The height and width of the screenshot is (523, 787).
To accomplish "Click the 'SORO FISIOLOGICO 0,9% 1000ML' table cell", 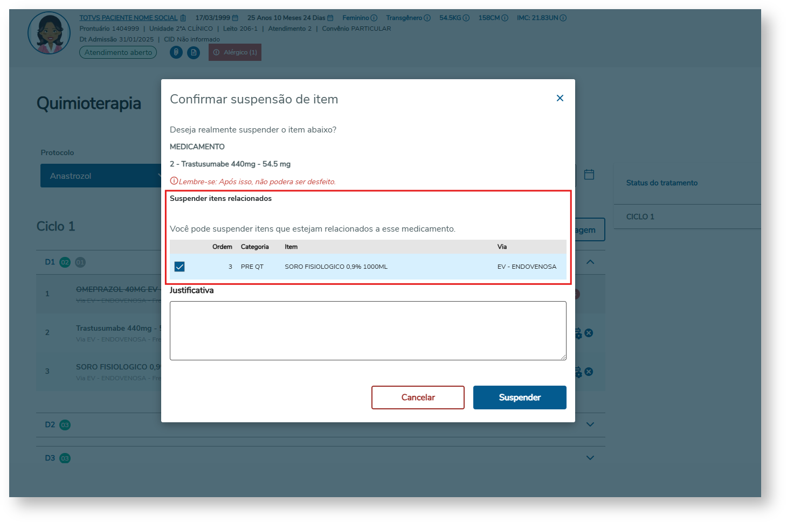I will point(336,267).
